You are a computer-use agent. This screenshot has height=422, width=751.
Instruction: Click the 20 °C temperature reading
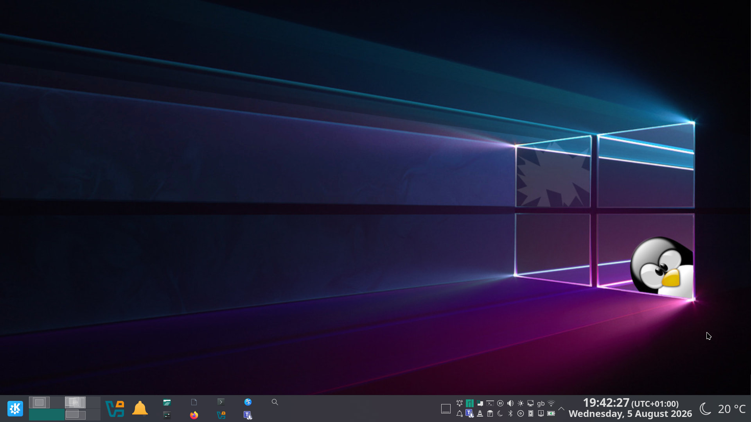click(732, 409)
